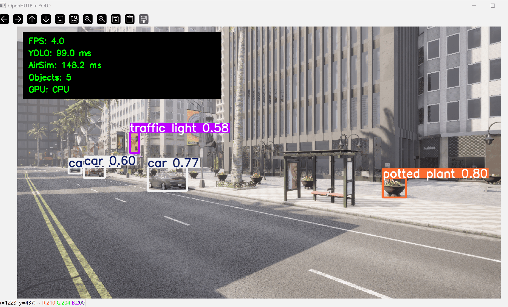Click the B:200 value in status bar
This screenshot has width=508, height=307.
click(78, 303)
